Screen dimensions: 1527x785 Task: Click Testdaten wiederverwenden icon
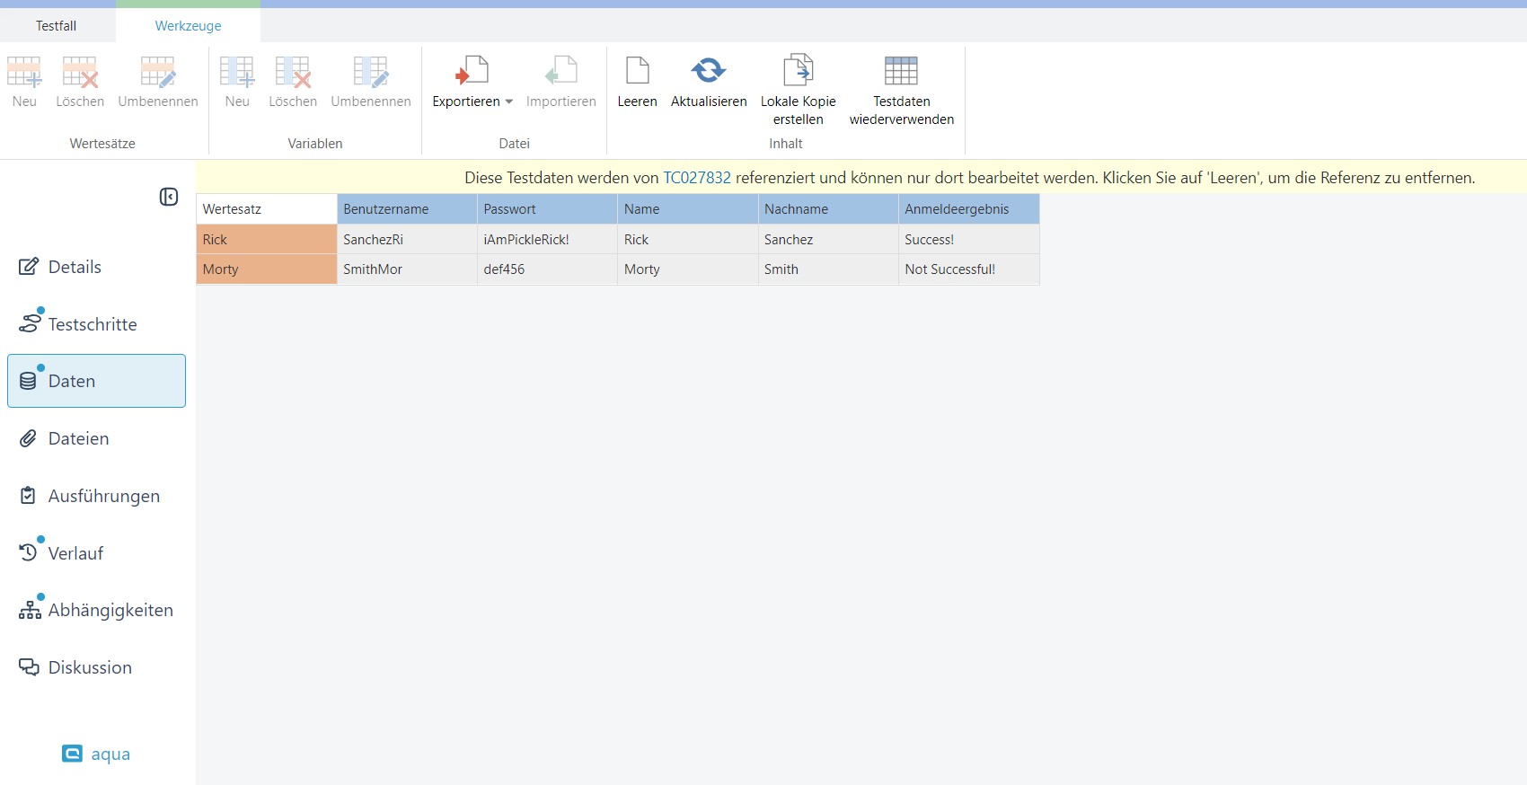tap(901, 71)
